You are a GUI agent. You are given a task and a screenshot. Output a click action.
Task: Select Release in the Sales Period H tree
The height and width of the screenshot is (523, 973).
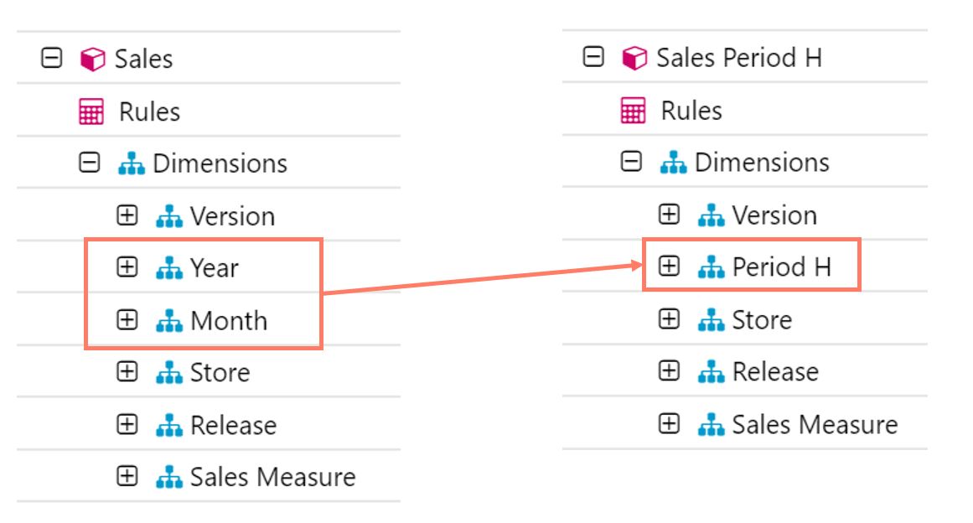[x=774, y=371]
